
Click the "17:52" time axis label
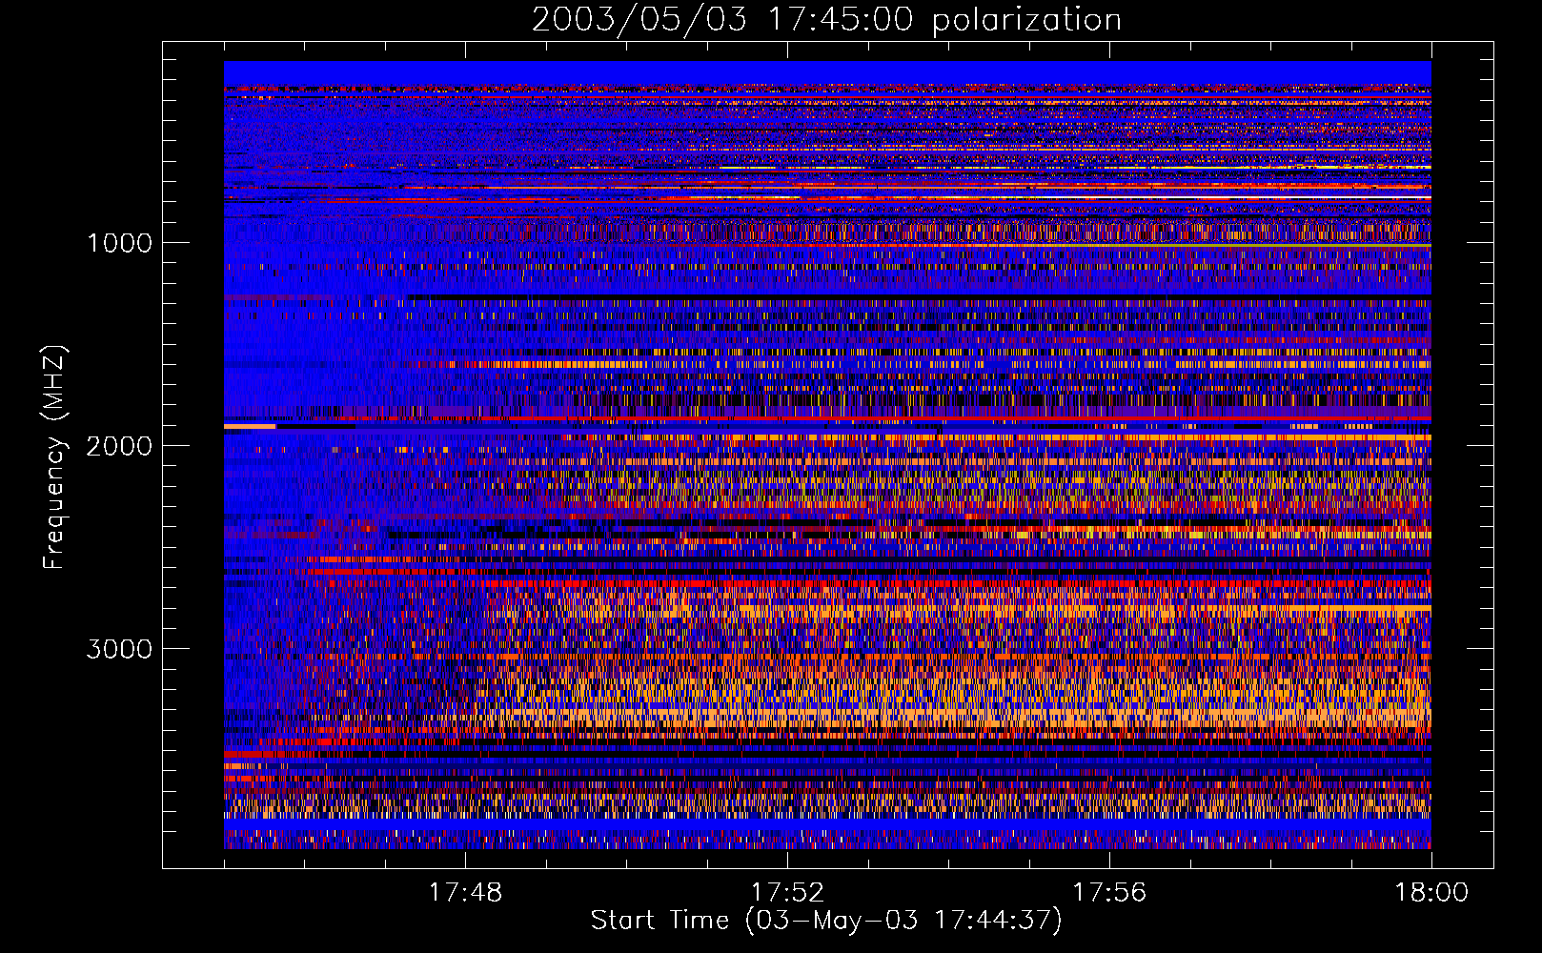787,893
